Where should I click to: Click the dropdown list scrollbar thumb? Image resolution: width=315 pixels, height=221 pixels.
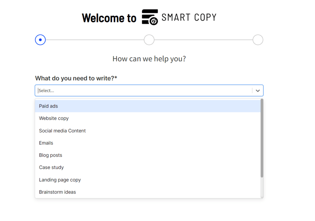click(262, 138)
